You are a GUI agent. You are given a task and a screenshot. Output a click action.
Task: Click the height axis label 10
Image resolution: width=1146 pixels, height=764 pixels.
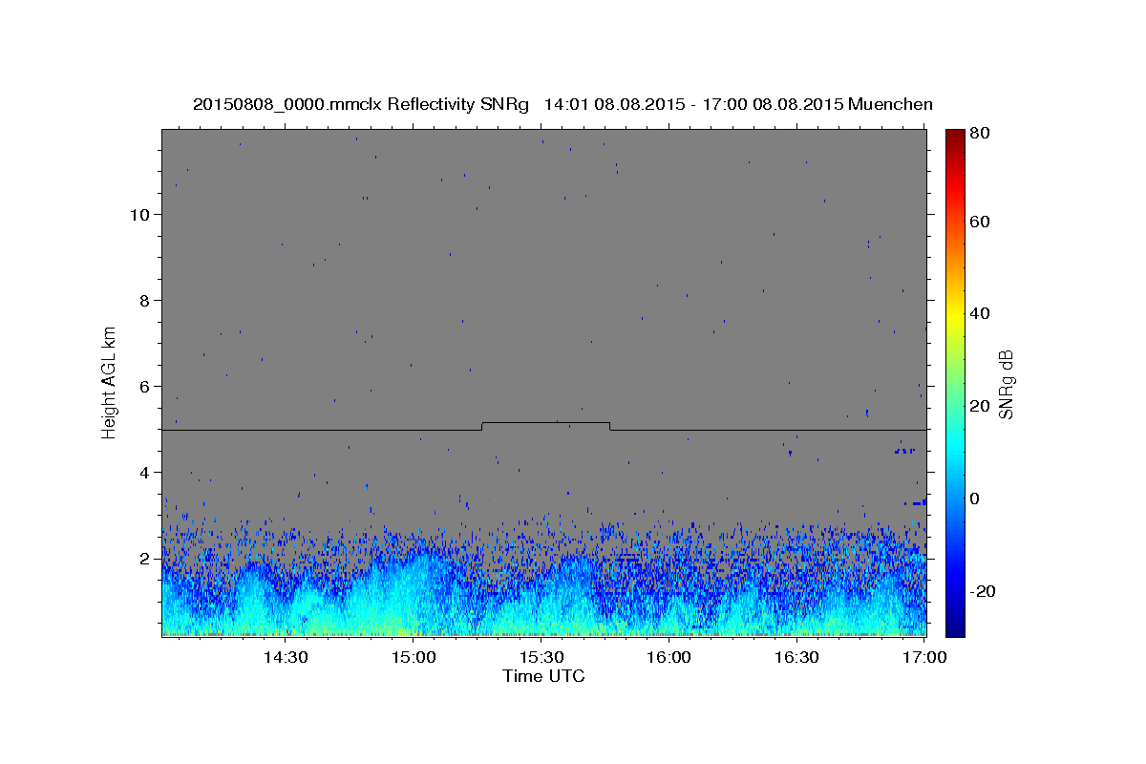point(139,214)
